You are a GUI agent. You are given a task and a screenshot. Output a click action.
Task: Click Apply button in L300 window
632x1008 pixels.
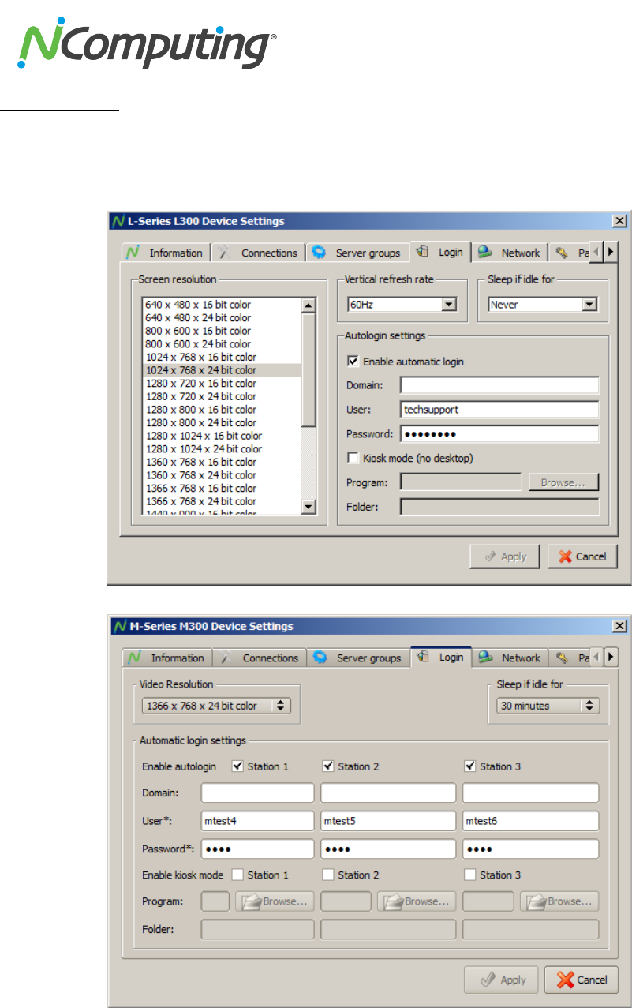(505, 556)
